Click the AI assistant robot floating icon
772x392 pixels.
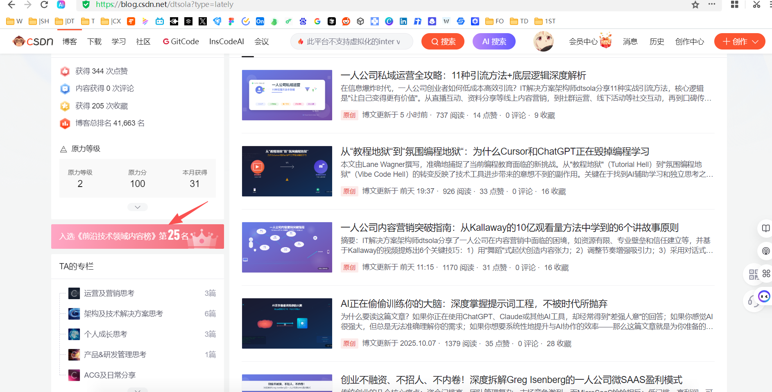[x=764, y=296]
